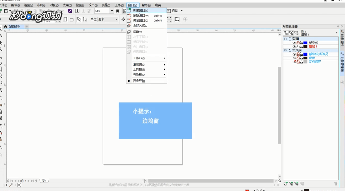Click Layer Manager View icon in Object Manager
This screenshot has width=345, height=191.
point(296,33)
